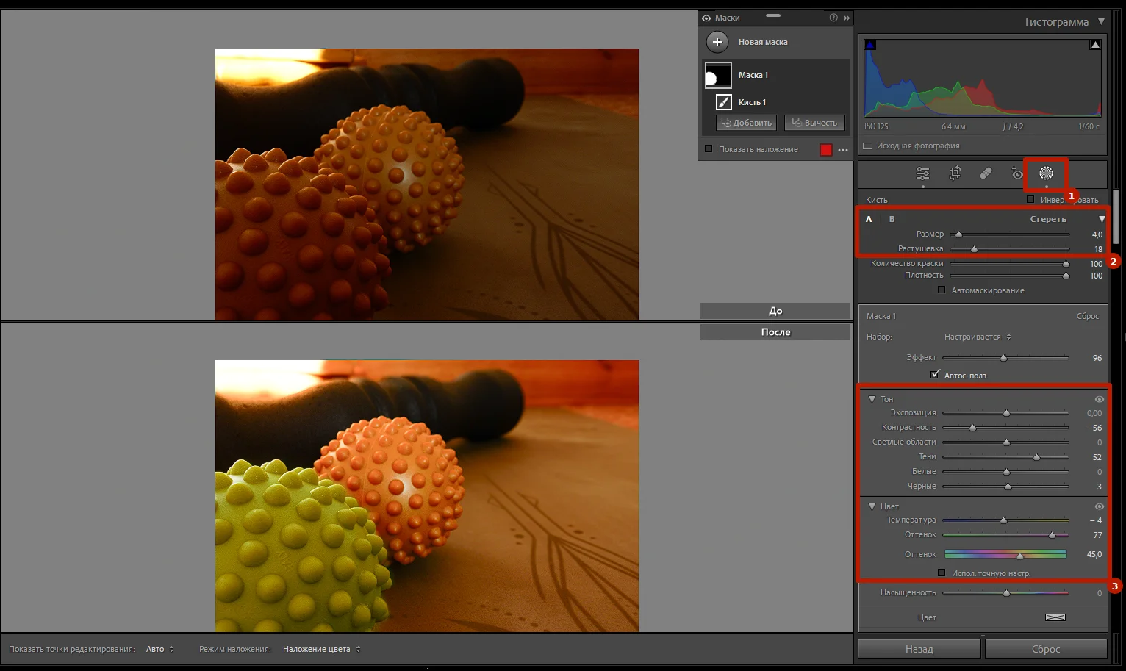Viewport: 1126px width, 671px height.
Task: Check the Инвертировать checkbox
Action: click(1030, 200)
